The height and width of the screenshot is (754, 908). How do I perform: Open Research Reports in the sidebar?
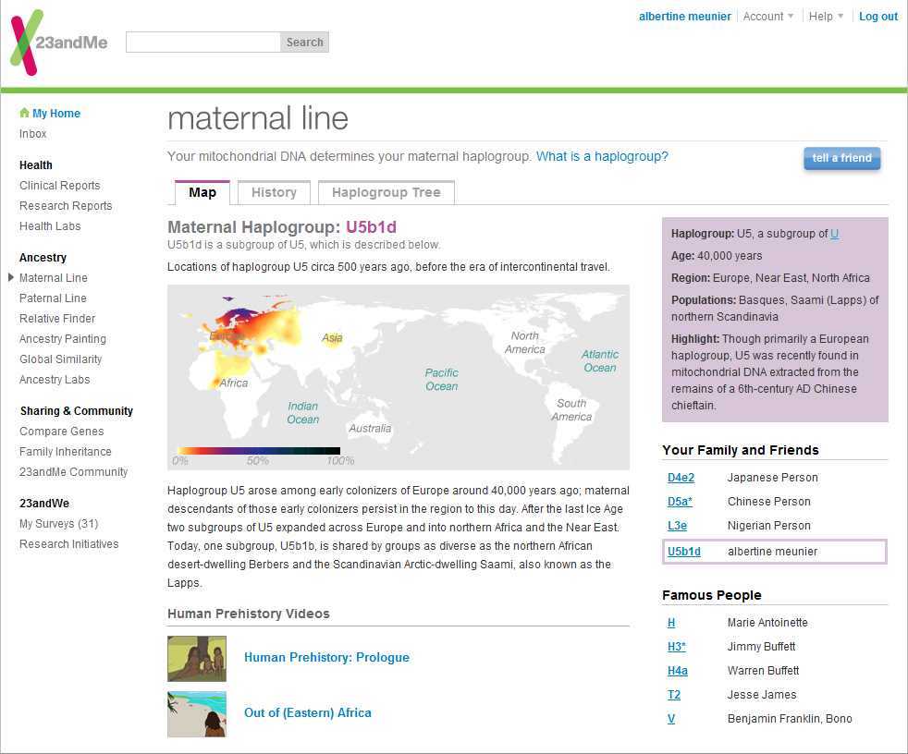66,205
